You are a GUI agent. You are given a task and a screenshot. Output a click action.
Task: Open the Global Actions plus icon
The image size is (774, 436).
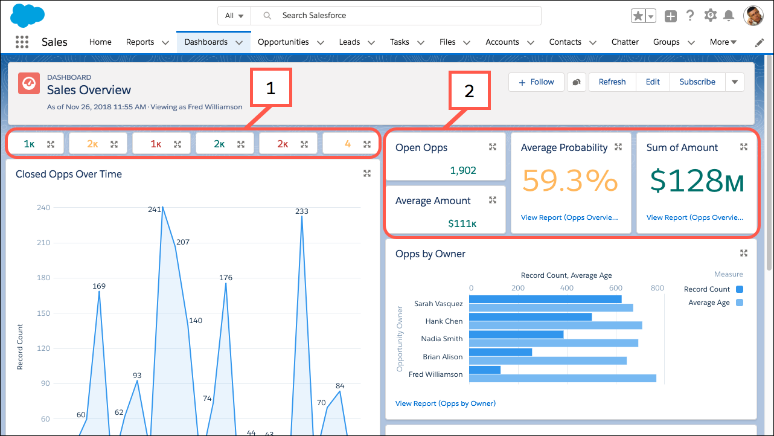[x=671, y=16]
